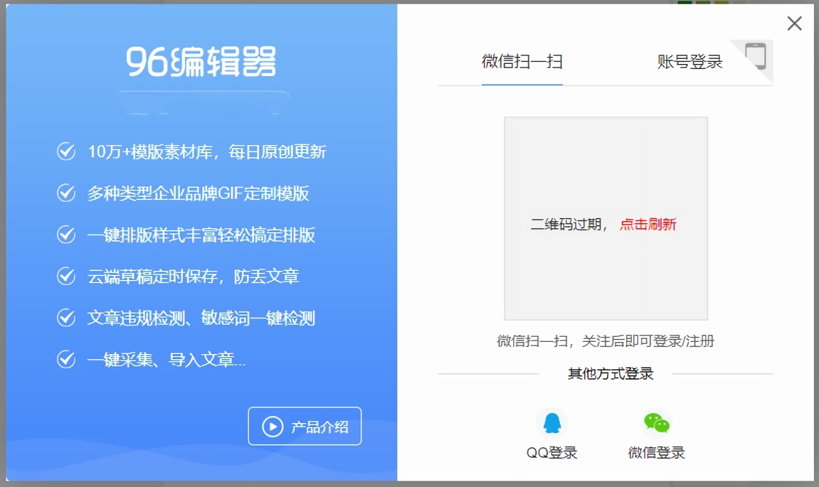The image size is (819, 487).
Task: Select the 微信登录 text label
Action: [x=656, y=453]
